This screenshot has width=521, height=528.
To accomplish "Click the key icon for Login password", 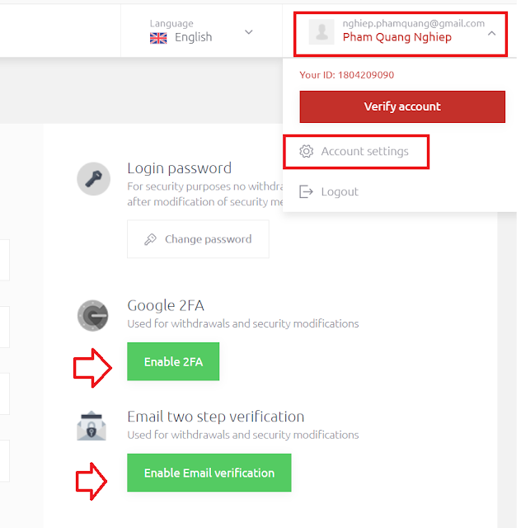I will point(93,179).
